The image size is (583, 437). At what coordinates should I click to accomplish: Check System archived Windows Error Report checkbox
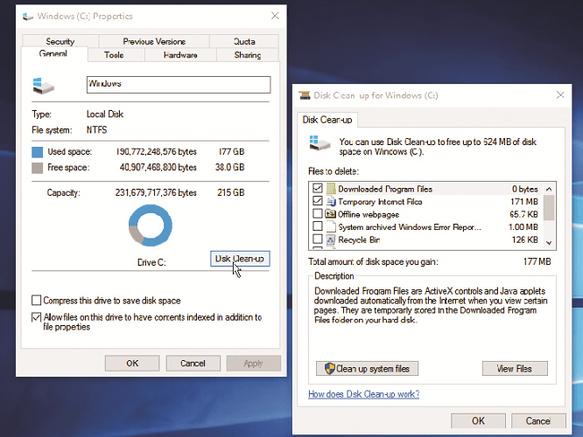318,226
